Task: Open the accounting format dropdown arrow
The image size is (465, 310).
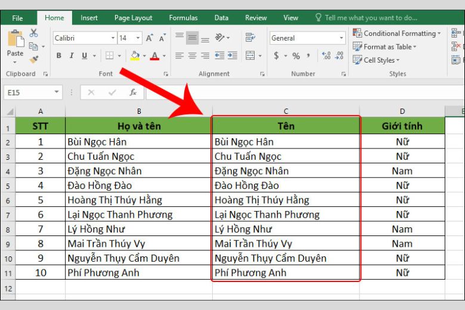Action: [286, 56]
